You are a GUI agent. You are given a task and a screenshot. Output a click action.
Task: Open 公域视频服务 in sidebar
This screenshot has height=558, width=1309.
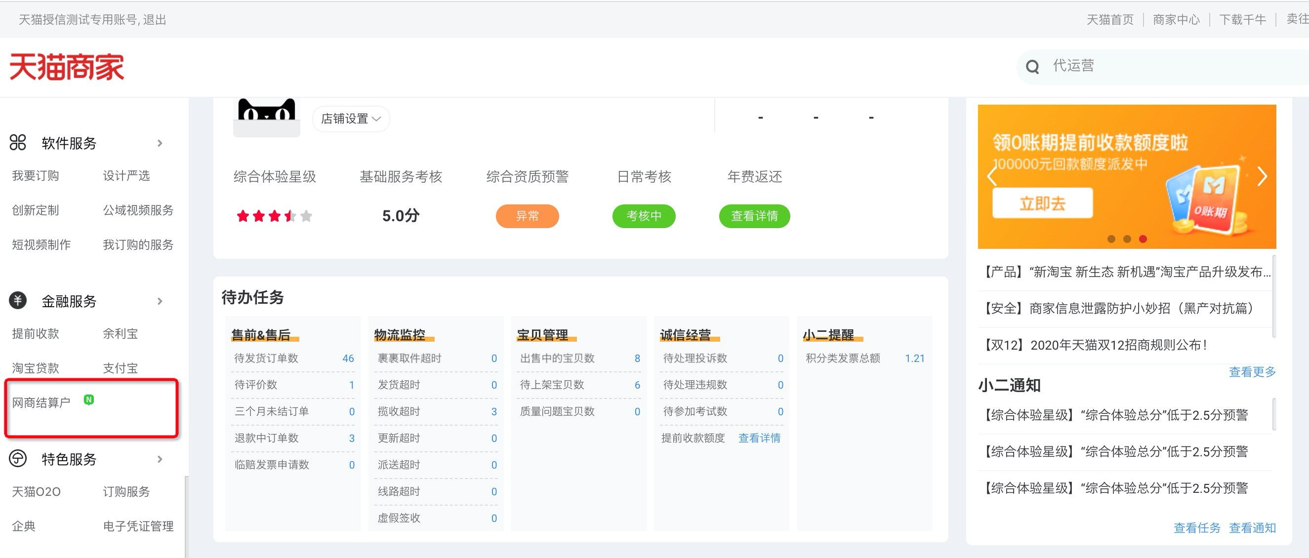(x=138, y=210)
